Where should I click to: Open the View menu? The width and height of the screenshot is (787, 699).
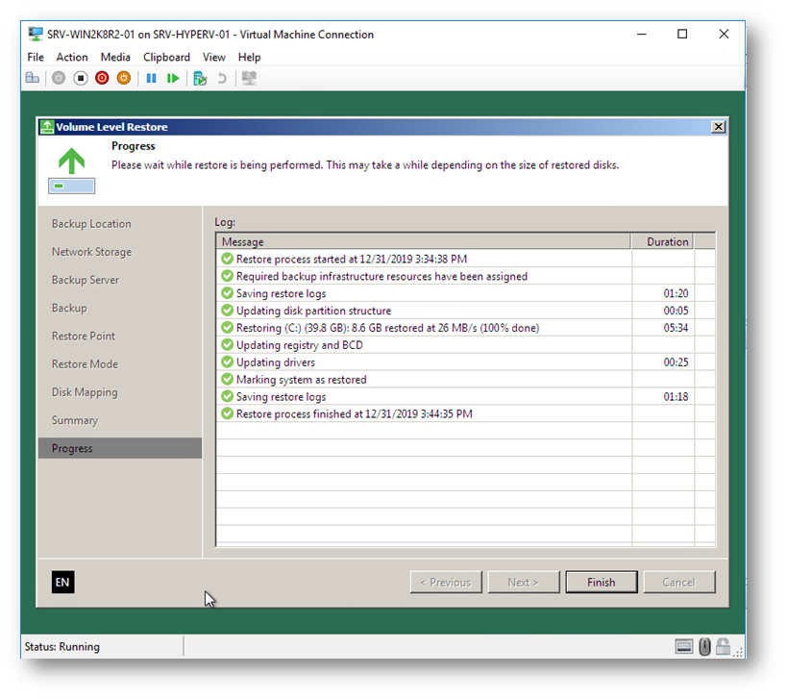(214, 58)
